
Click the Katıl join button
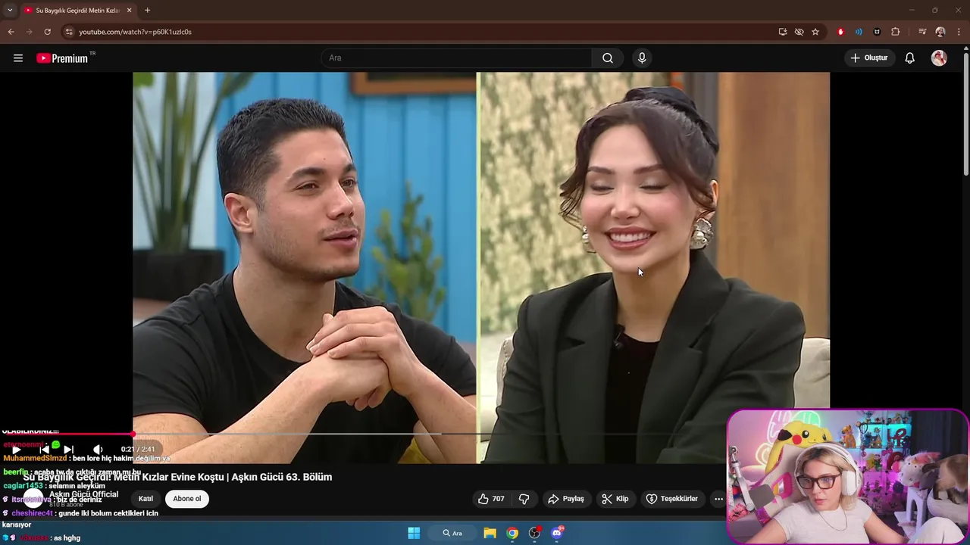(145, 499)
